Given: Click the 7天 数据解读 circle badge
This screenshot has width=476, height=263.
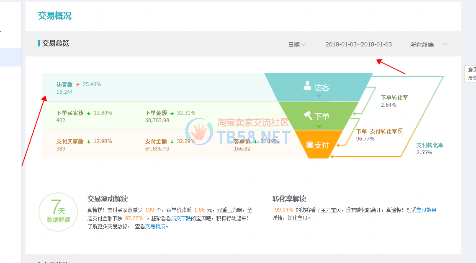Looking at the screenshot, I should (58, 212).
